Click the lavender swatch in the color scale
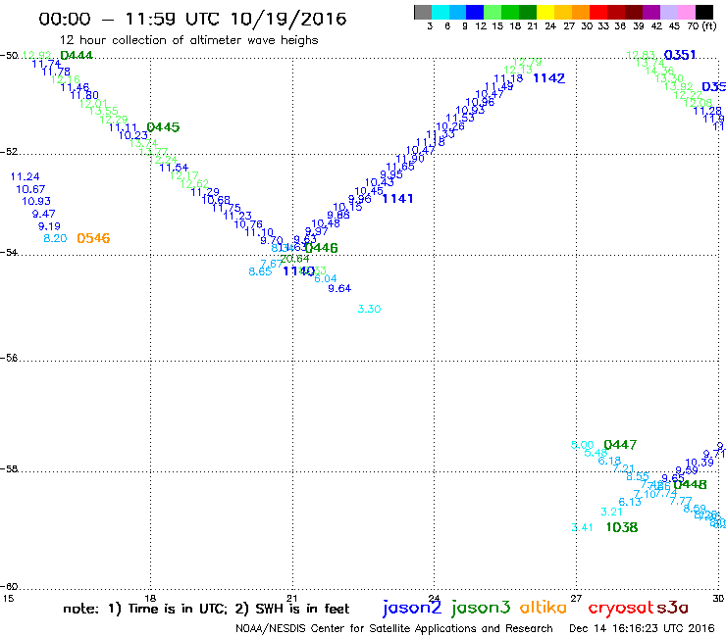This screenshot has width=726, height=637. (x=668, y=12)
